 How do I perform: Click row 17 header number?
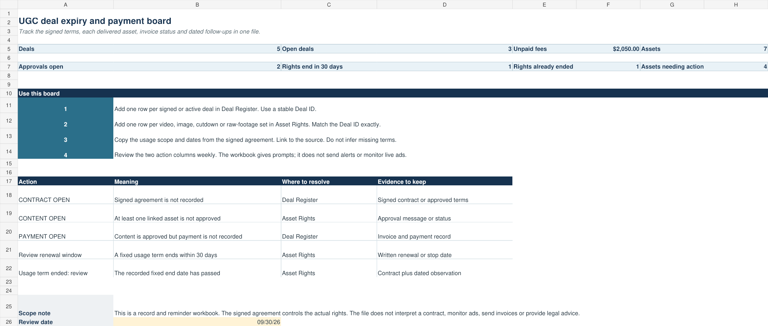click(x=9, y=181)
